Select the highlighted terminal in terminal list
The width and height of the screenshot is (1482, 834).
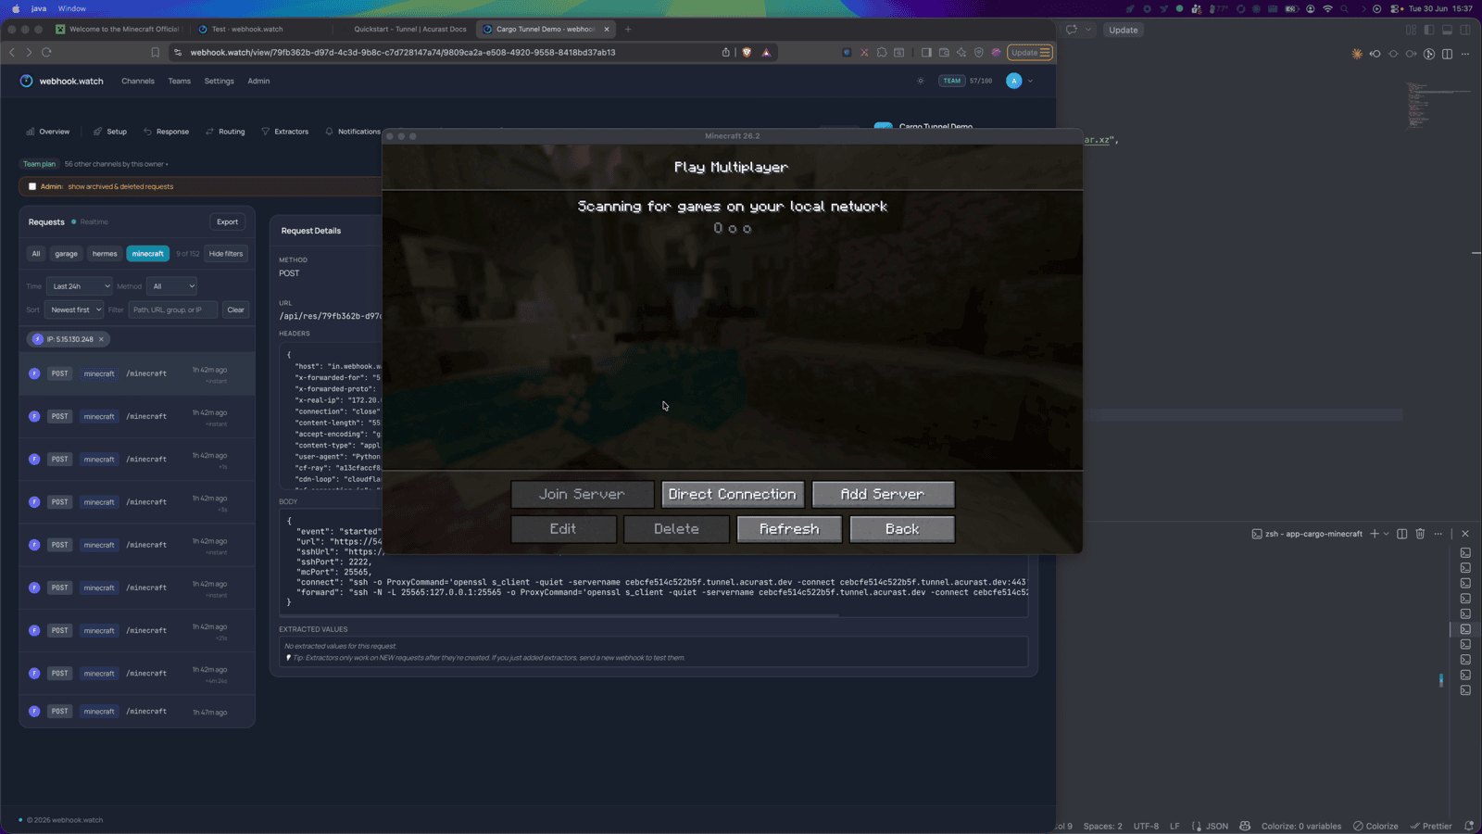[x=1465, y=629]
